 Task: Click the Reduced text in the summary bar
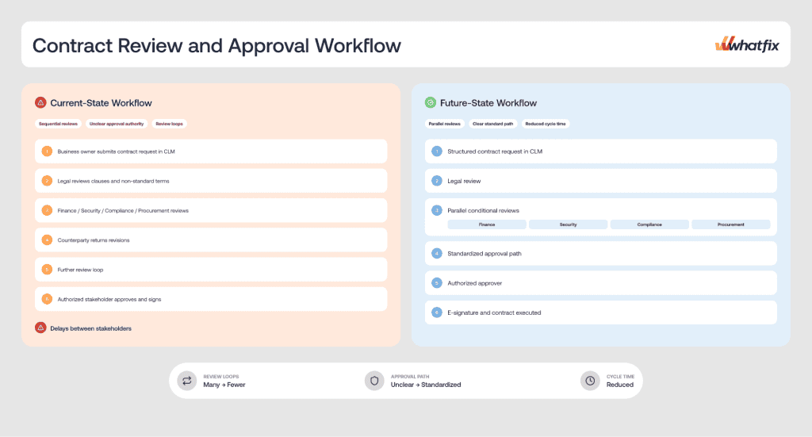(620, 385)
